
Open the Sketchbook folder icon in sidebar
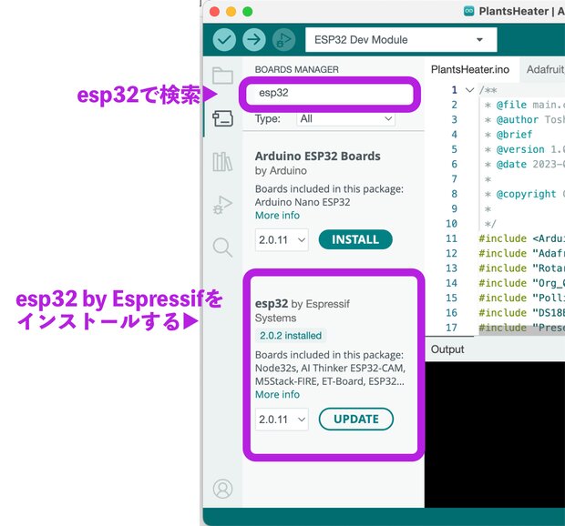(x=222, y=76)
